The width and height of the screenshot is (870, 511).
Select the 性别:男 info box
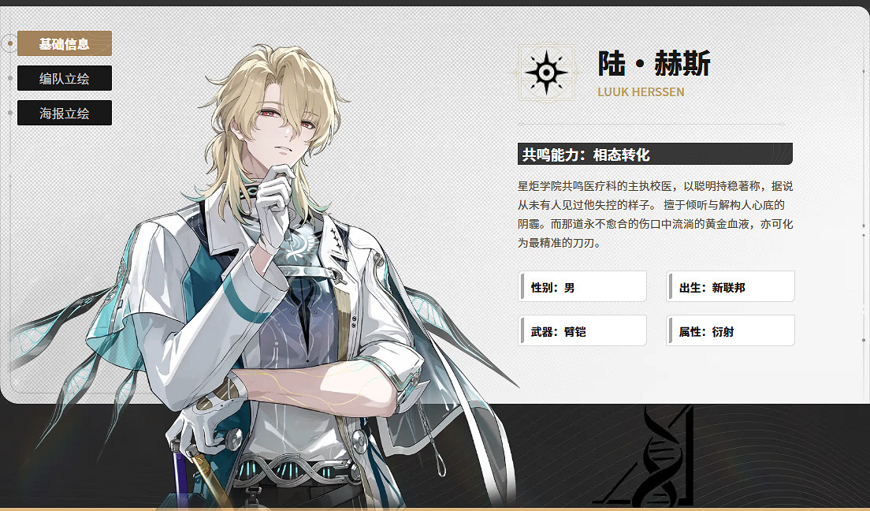coord(582,286)
